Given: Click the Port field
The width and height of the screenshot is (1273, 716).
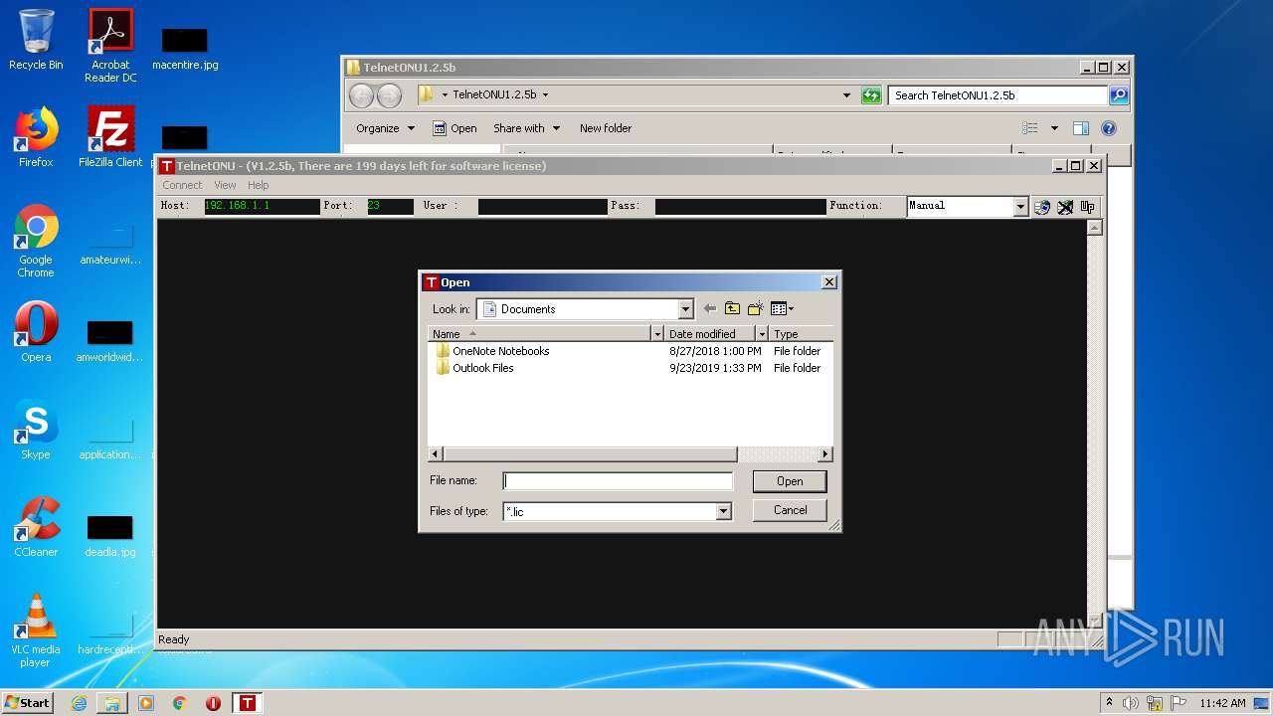Looking at the screenshot, I should coord(390,206).
